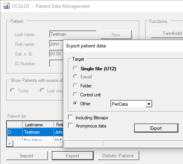Click the New patient button
The height and width of the screenshot is (164, 183).
tap(116, 35)
